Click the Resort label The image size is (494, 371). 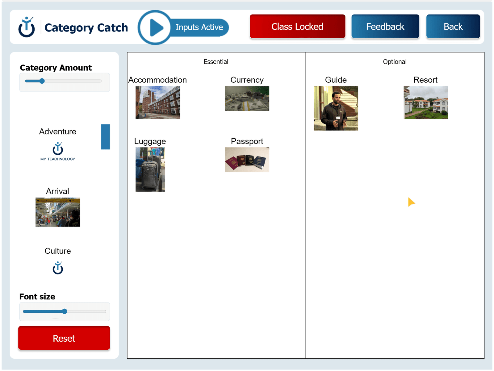tap(425, 80)
